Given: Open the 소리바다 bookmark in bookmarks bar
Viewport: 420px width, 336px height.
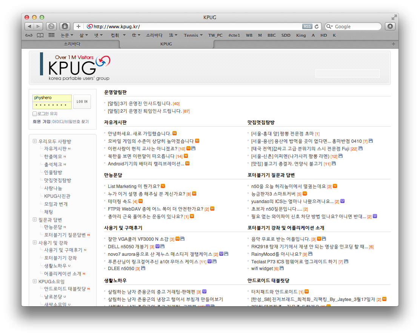Looking at the screenshot, I should [x=154, y=35].
